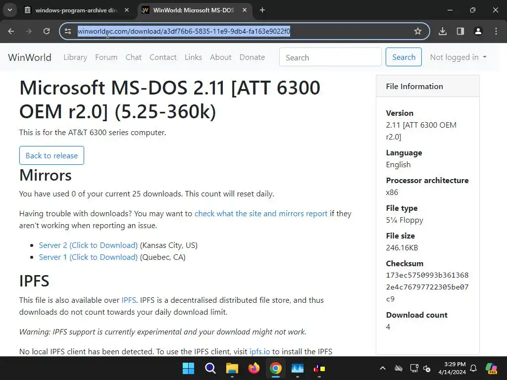Open the colored blocks taskbar icon
Screen dimensions: 507x380
pyautogui.click(x=319, y=368)
